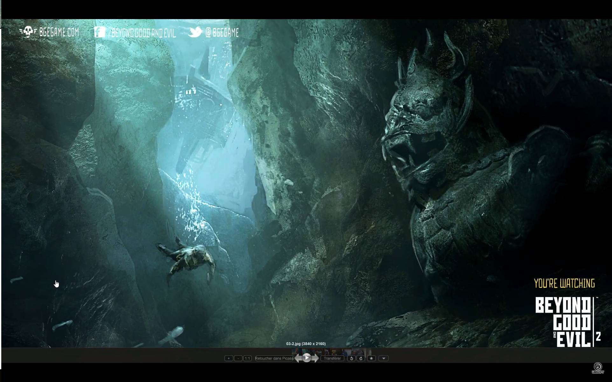Click the @BGEGAME Twitter handle text
Viewport: 612px width, 382px height.
click(222, 32)
